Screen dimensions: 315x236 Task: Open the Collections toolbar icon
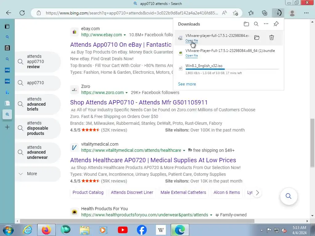(265, 13)
